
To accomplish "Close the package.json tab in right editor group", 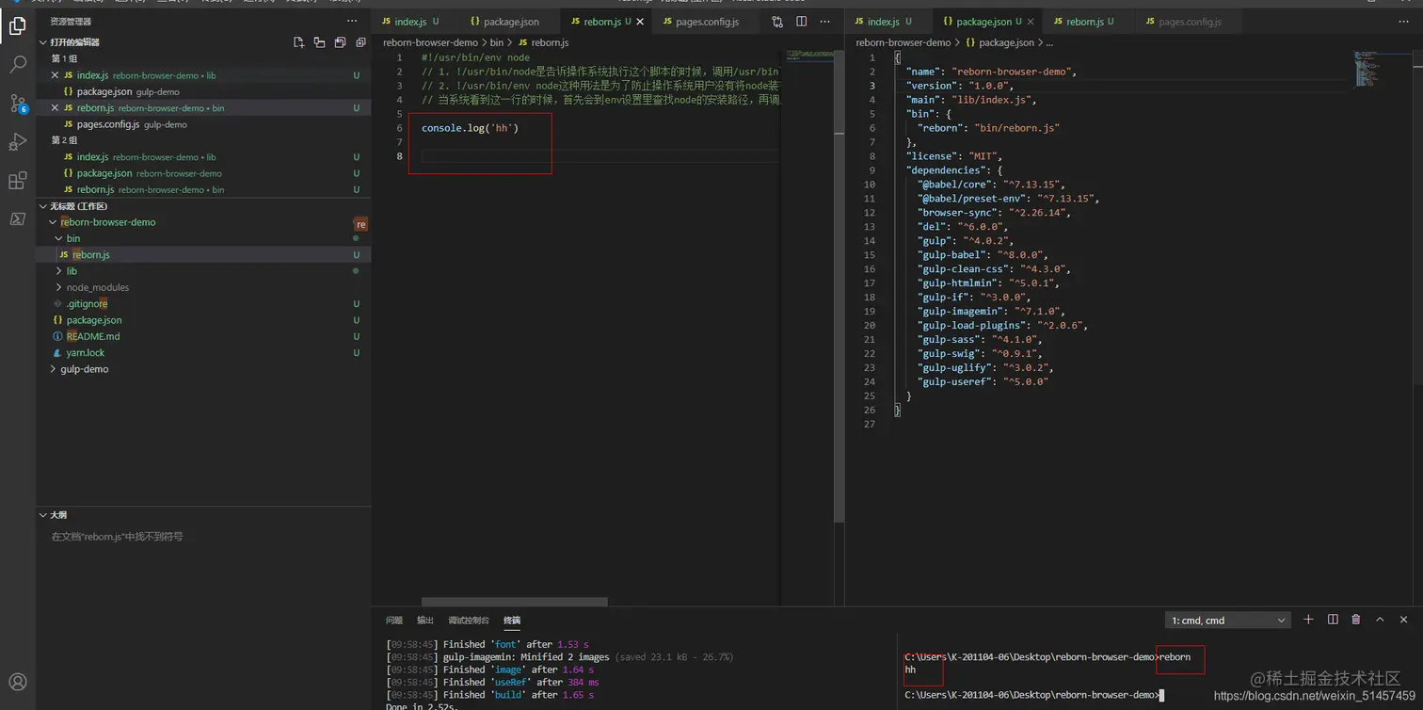I will (1030, 22).
